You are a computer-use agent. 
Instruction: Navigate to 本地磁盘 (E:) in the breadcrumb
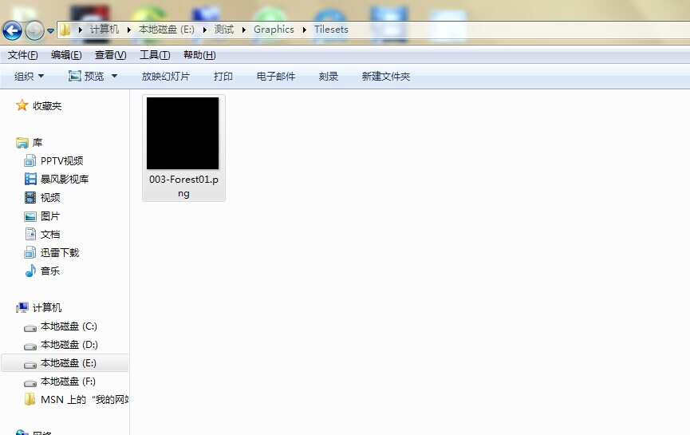(x=167, y=30)
